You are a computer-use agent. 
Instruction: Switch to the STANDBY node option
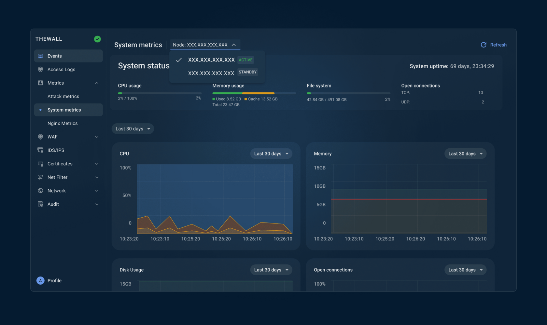(x=211, y=73)
